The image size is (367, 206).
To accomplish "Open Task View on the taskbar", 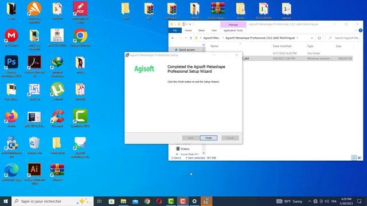I will coord(99,201).
